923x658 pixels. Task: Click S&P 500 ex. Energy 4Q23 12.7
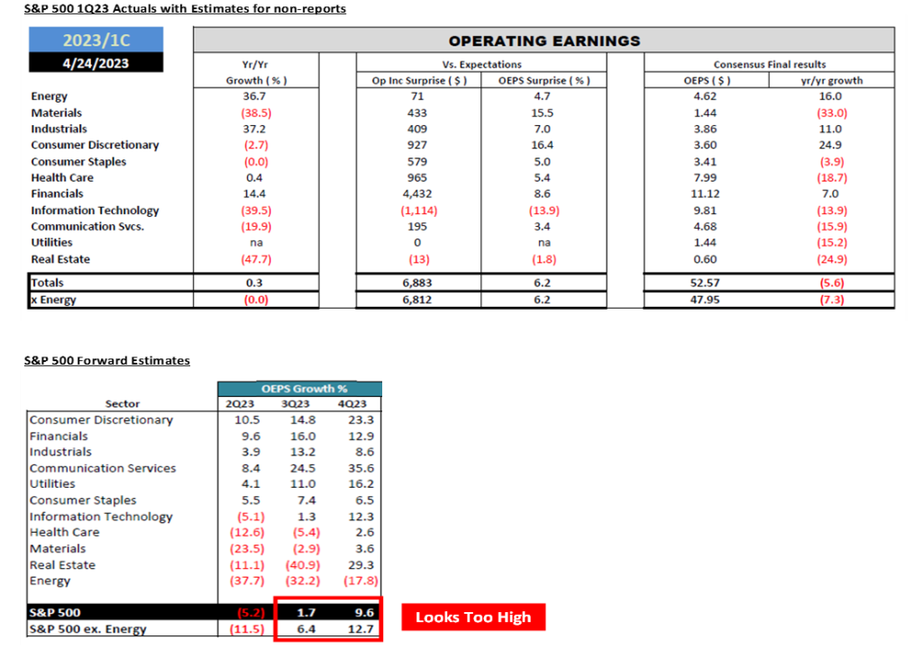pyautogui.click(x=361, y=629)
